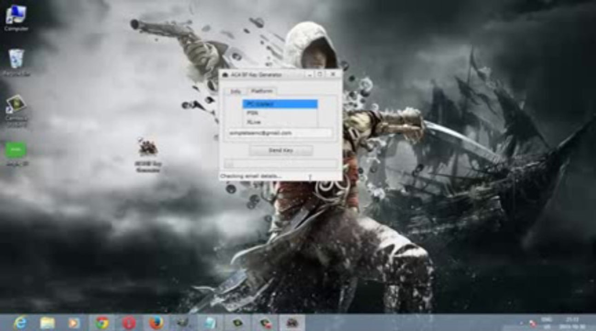Open the media player taskbar icon
This screenshot has height=331, width=596.
pyautogui.click(x=74, y=323)
